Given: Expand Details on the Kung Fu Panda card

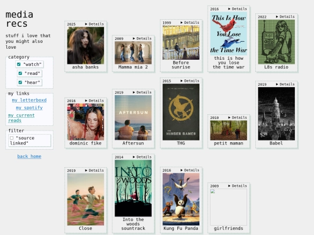Looking at the screenshot, I should 190,170.
